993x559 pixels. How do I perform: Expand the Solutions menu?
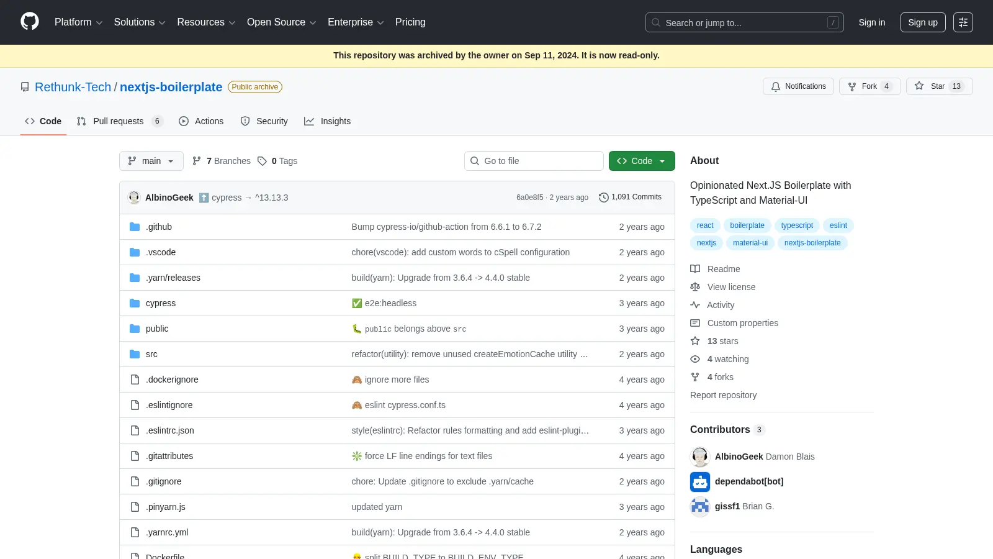(140, 22)
